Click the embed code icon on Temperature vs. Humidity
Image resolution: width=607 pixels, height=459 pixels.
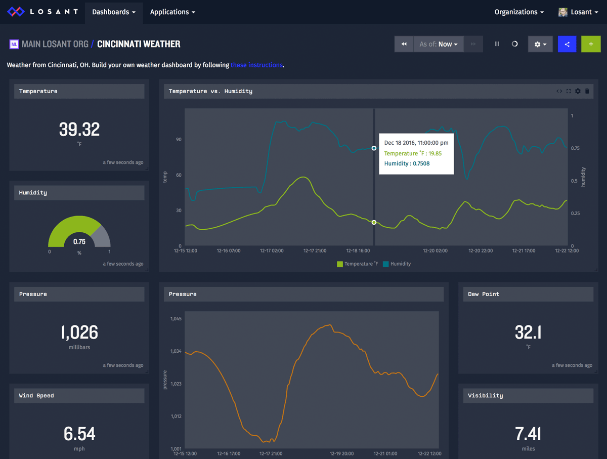(x=559, y=91)
